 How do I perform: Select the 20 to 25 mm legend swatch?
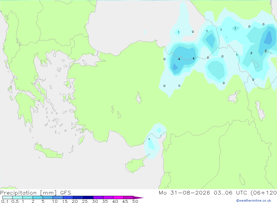[78, 197]
